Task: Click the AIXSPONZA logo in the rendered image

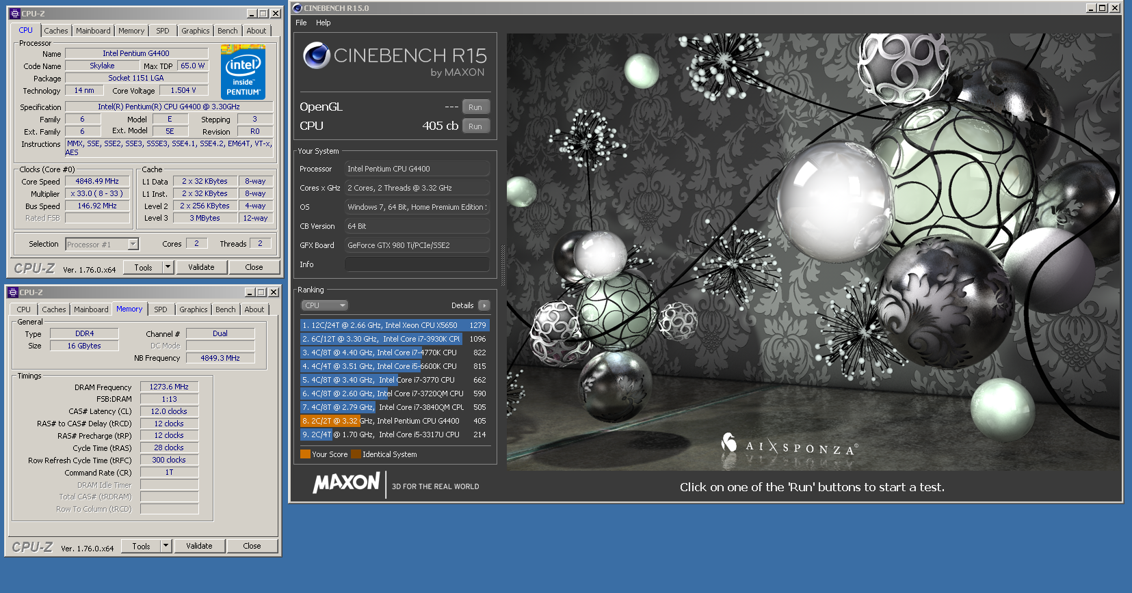Action: point(790,445)
